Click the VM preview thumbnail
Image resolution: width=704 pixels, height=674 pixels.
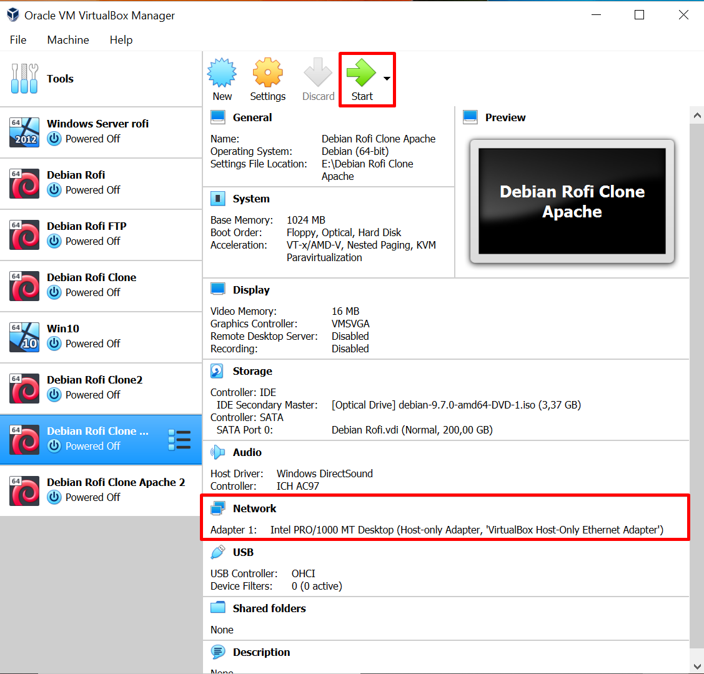click(572, 201)
